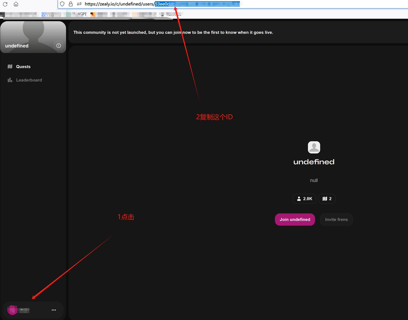The width and height of the screenshot is (408, 320).
Task: Toggle the permissions switch icon in address bar
Action: (x=79, y=4)
